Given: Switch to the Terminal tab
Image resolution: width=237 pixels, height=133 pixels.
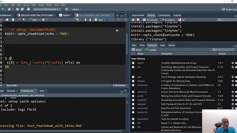Looking at the screenshot, I should [x=11, y=91].
